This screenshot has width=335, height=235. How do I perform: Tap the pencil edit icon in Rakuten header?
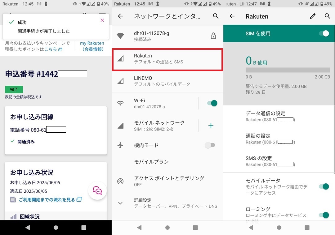click(313, 16)
